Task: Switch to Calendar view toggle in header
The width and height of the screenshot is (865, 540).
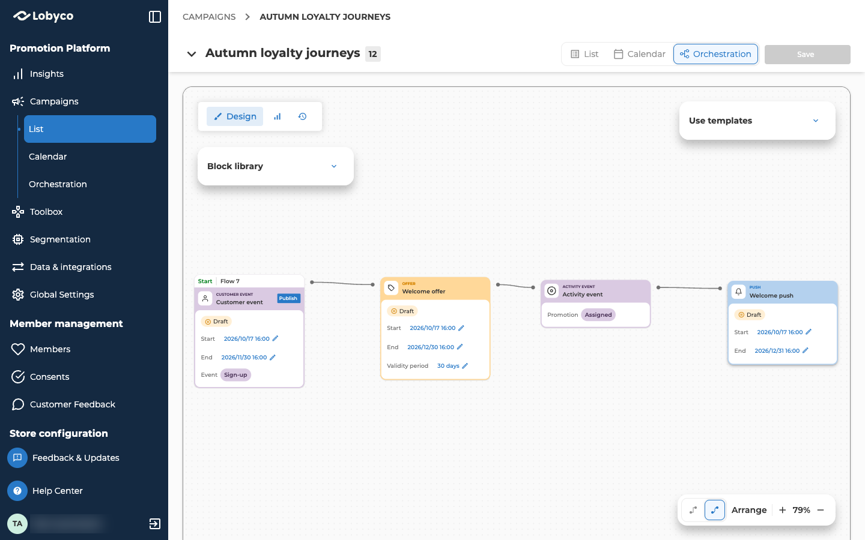Action: pos(639,54)
